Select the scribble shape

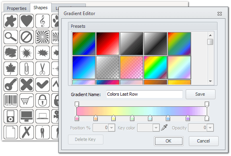[x=11, y=53]
